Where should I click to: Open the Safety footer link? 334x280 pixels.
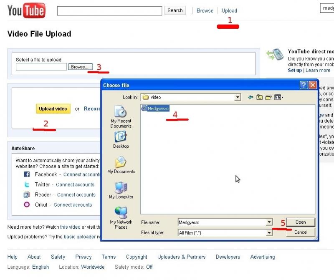point(58,257)
